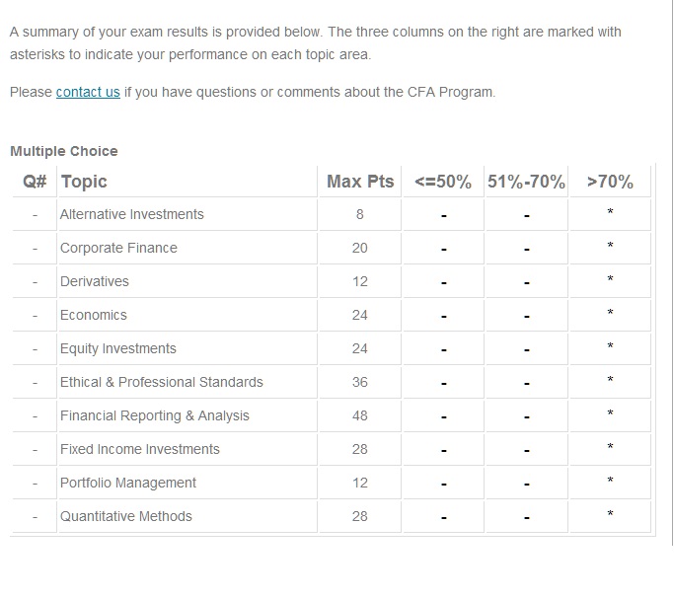674x599 pixels.
Task: Click the "Q#" column header
Action: [36, 182]
